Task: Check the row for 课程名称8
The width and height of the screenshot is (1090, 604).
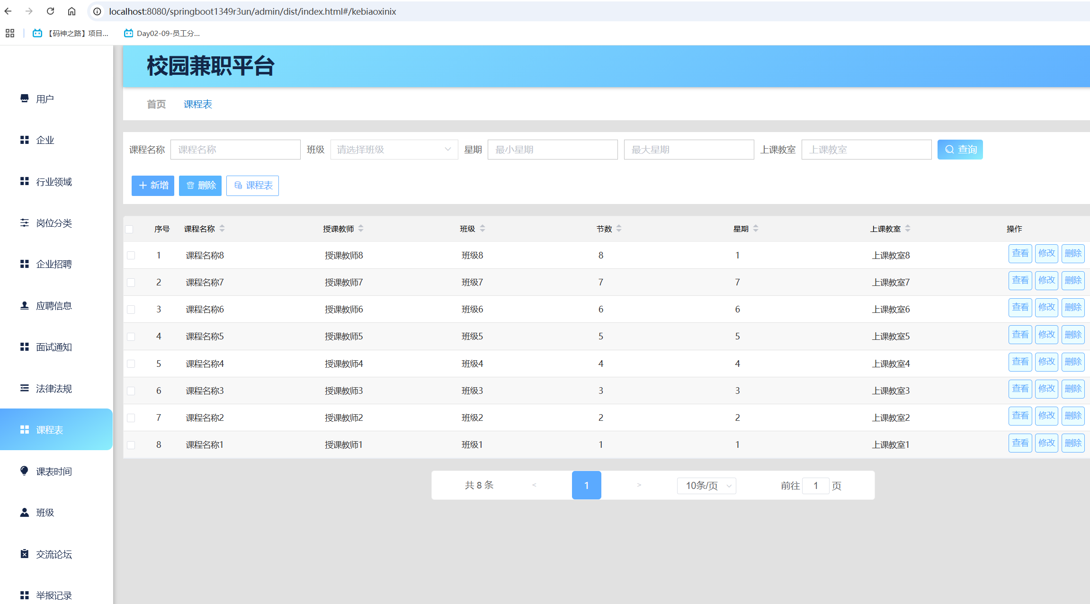Action: pyautogui.click(x=131, y=256)
